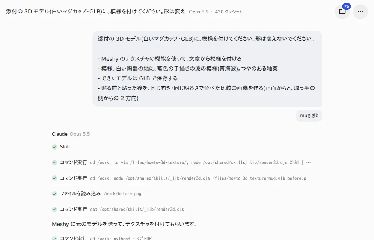Image resolution: width=374 pixels, height=240 pixels.
Task: Expand the command row with python3 EOF
Action: coord(103,238)
